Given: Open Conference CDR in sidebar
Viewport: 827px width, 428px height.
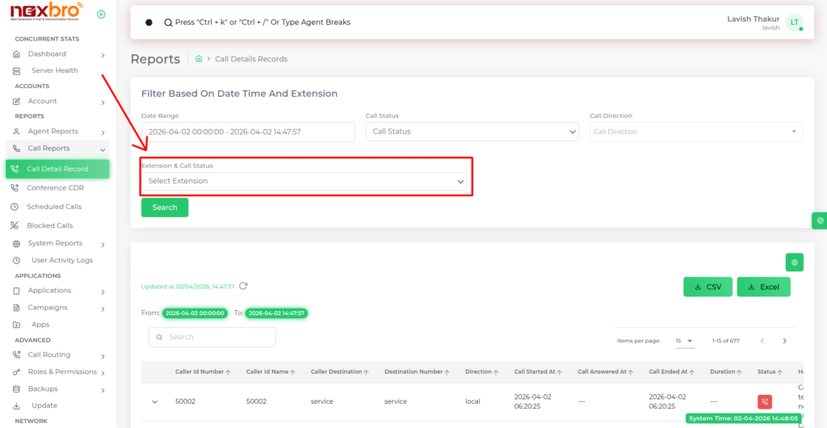Looking at the screenshot, I should pos(55,188).
